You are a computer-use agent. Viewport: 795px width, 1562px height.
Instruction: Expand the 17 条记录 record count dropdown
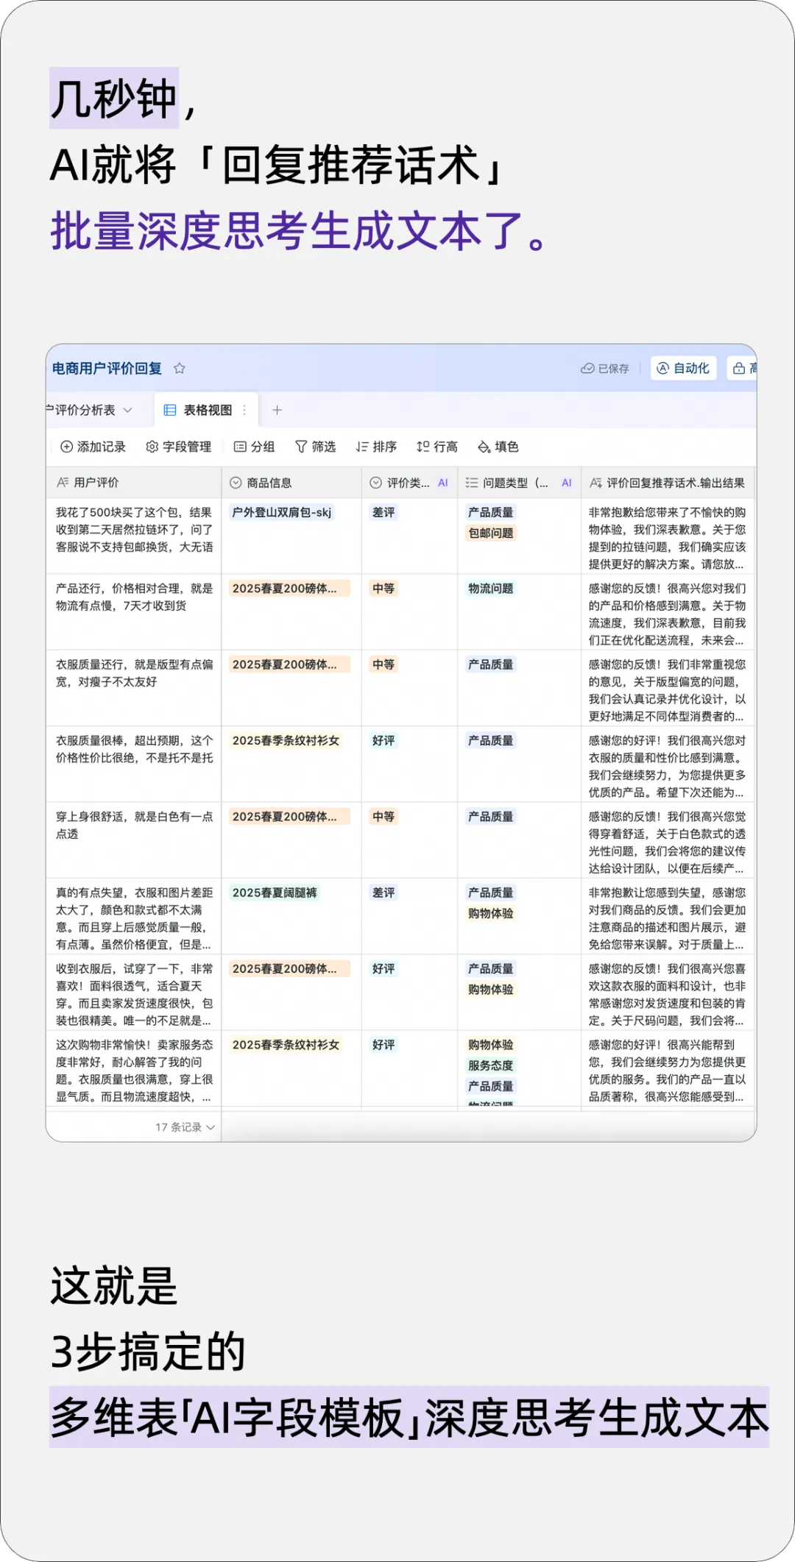click(x=185, y=1127)
